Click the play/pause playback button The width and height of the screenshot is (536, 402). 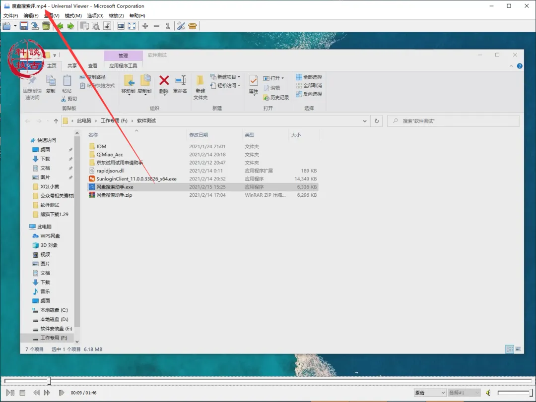10,393
